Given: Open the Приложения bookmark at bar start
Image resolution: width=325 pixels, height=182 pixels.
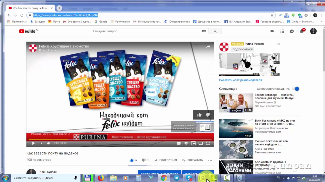Looking at the screenshot, I should tap(17, 22).
